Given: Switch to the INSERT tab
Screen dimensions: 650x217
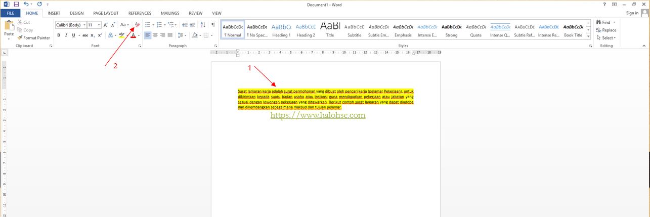Looking at the screenshot, I should click(x=54, y=13).
